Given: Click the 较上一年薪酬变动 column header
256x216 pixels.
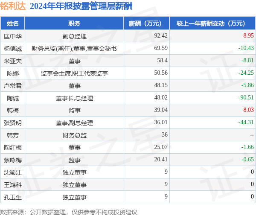Looking at the screenshot, I should [212, 23].
